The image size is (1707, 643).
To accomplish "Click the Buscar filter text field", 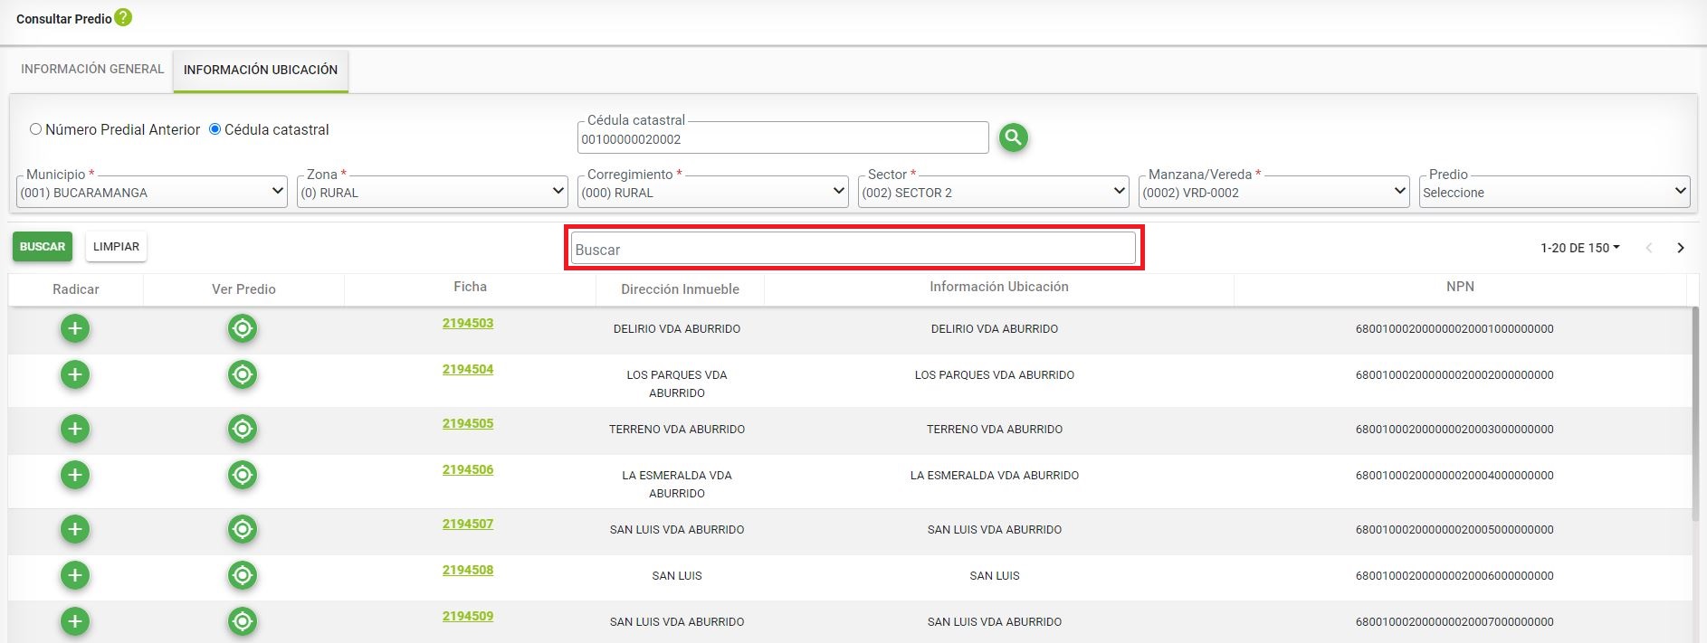I will click(x=853, y=249).
